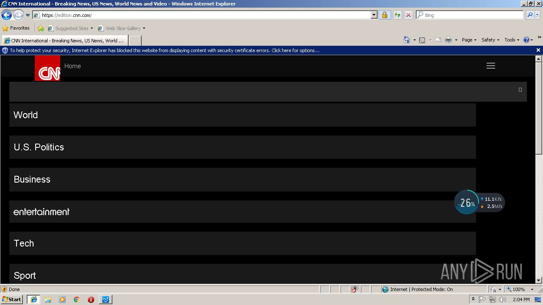The height and width of the screenshot is (305, 543).
Task: Go forward using the browser Forward arrow
Action: click(x=18, y=15)
